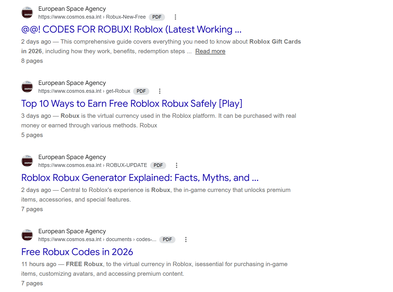Viewport: 393px width, 292px height.
Task: Click '7 pages' under Robux Generator result
Action: tap(32, 209)
